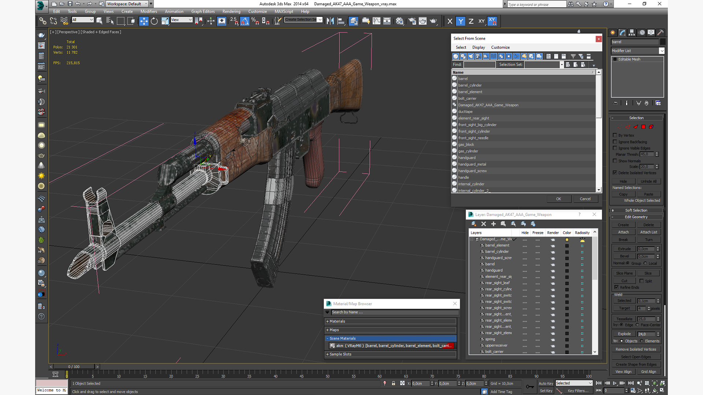Toggle the Angle Snap tool

pos(245,21)
